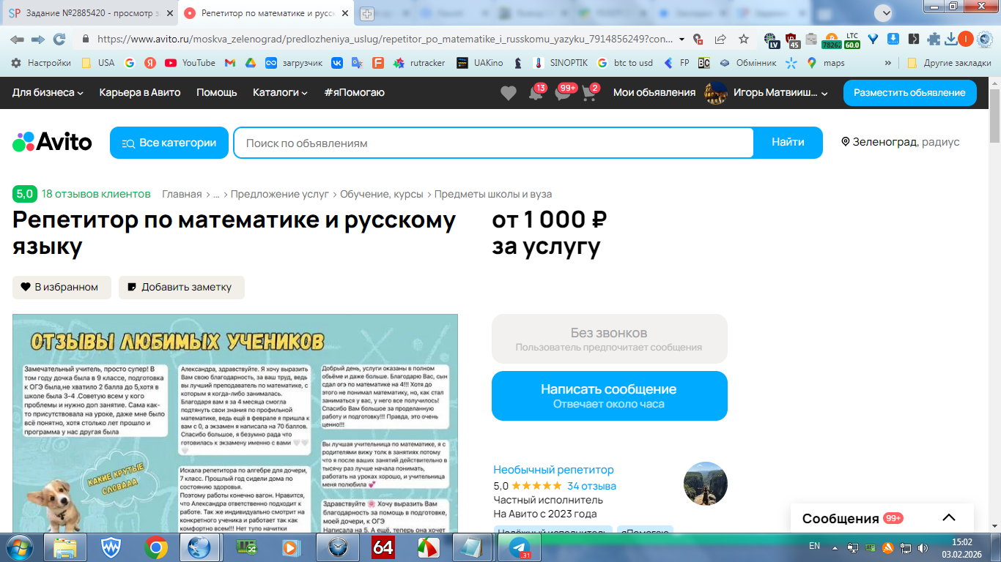The width and height of the screenshot is (1001, 562).
Task: Expand Игорь Матвииш account menu
Action: (781, 93)
